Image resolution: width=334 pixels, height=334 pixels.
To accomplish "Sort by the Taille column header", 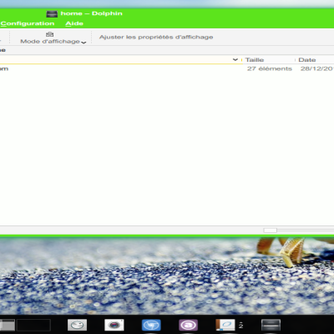I will click(x=255, y=60).
